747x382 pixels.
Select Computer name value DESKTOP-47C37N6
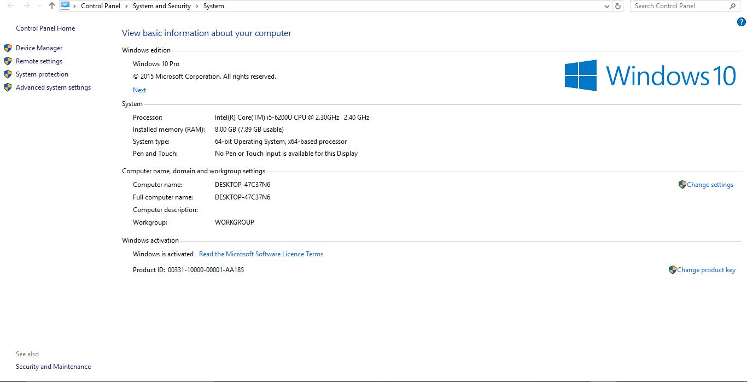pyautogui.click(x=242, y=185)
